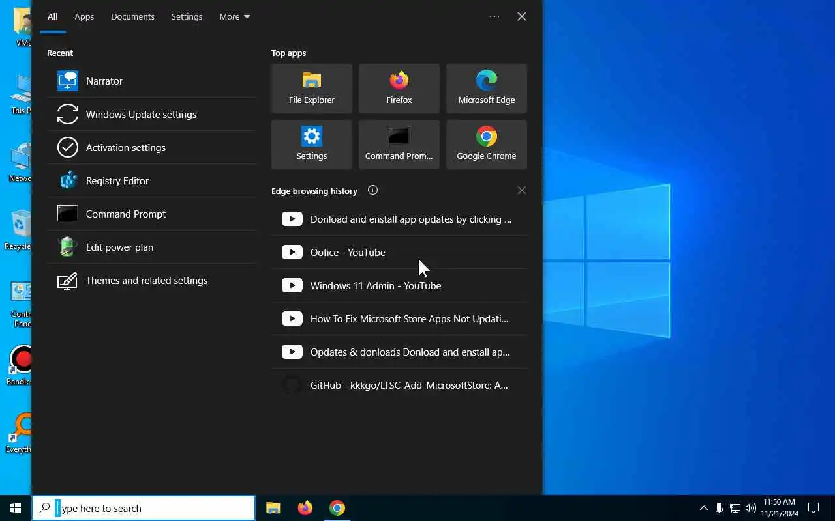Open 'How To Fix Microsoft Store Apps' entry
Viewport: 835px width, 521px height.
[399, 318]
